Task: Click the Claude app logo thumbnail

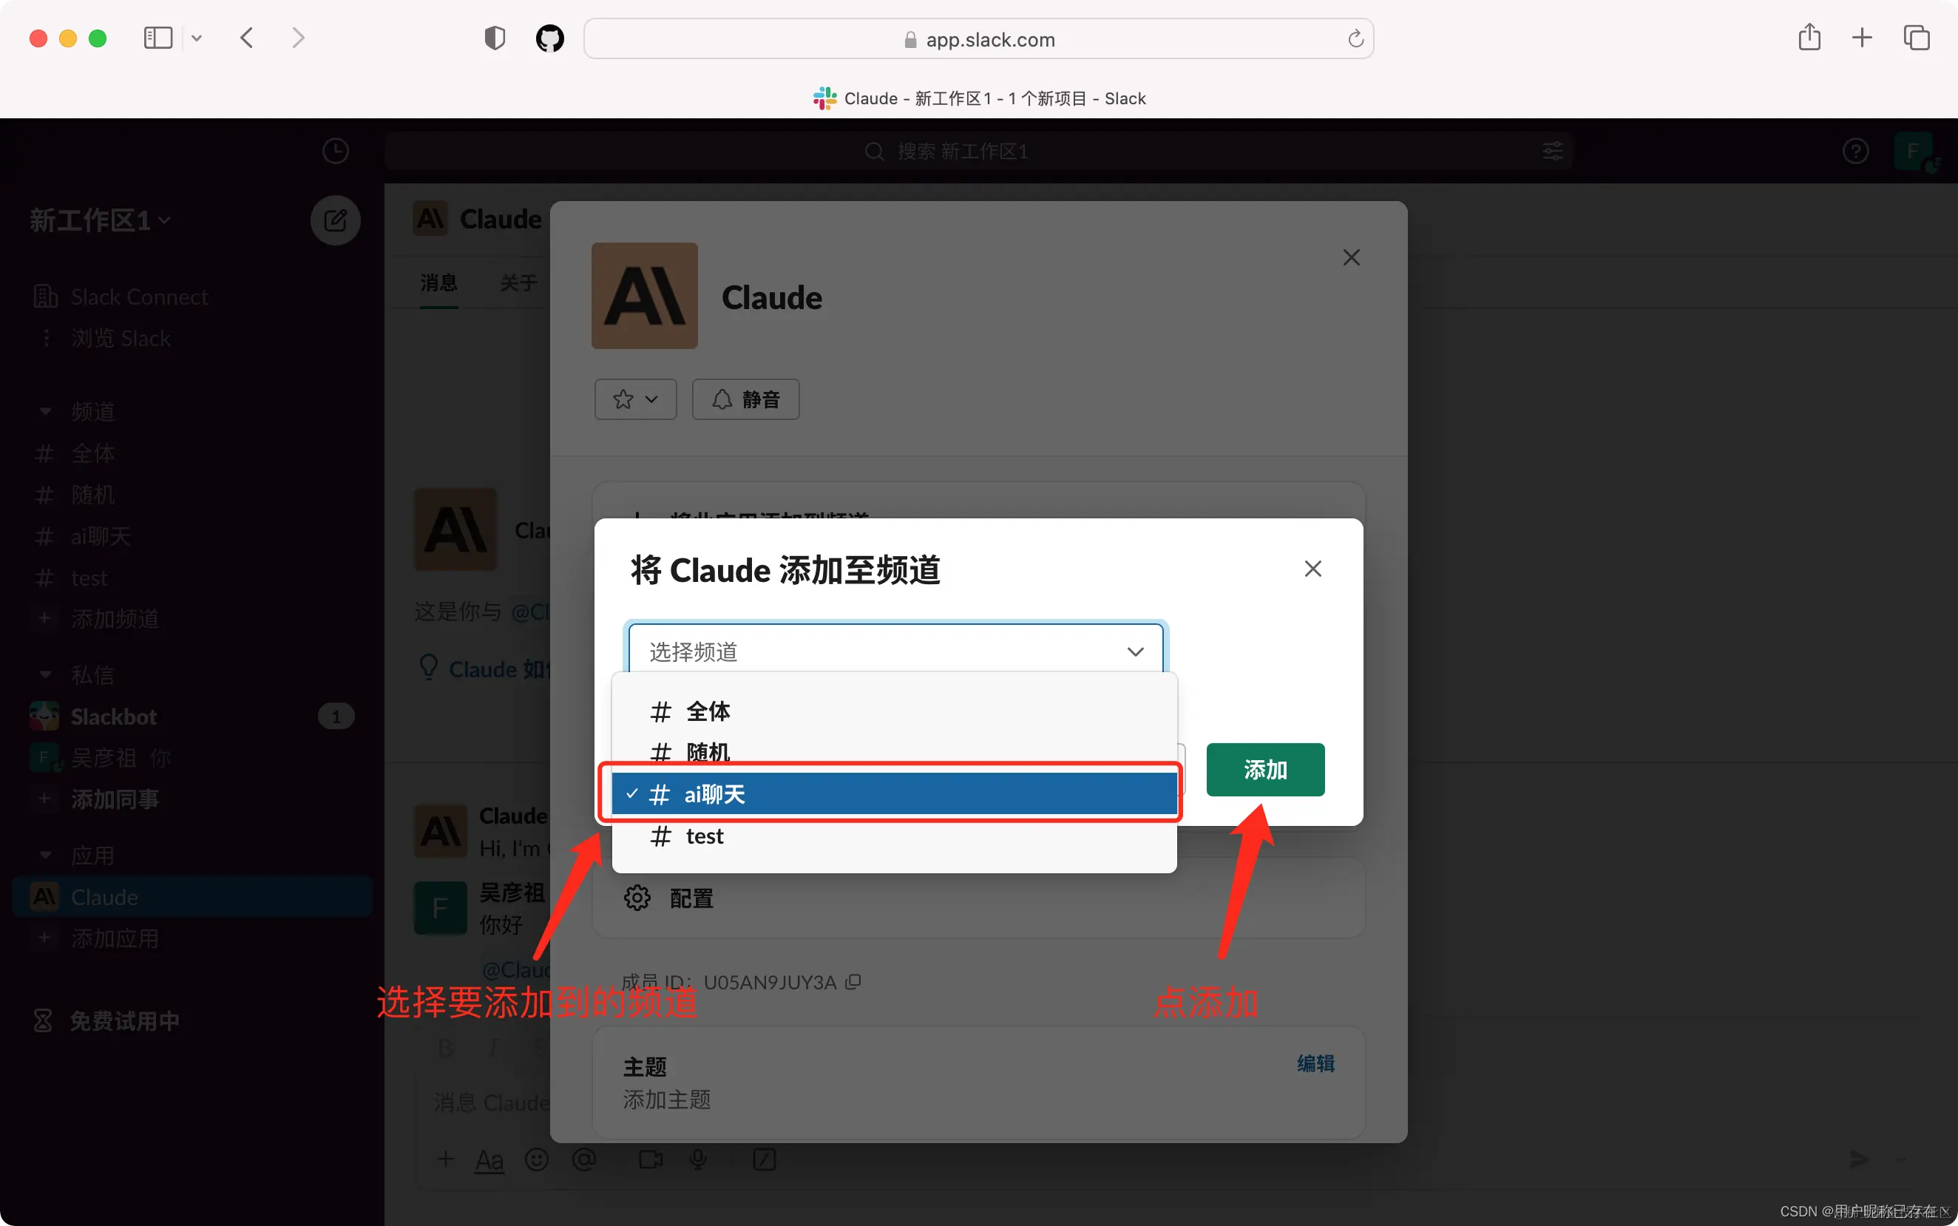Action: 645,296
